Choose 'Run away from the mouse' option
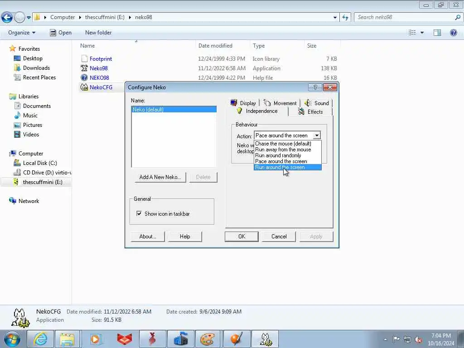The width and height of the screenshot is (464, 348). click(287, 150)
